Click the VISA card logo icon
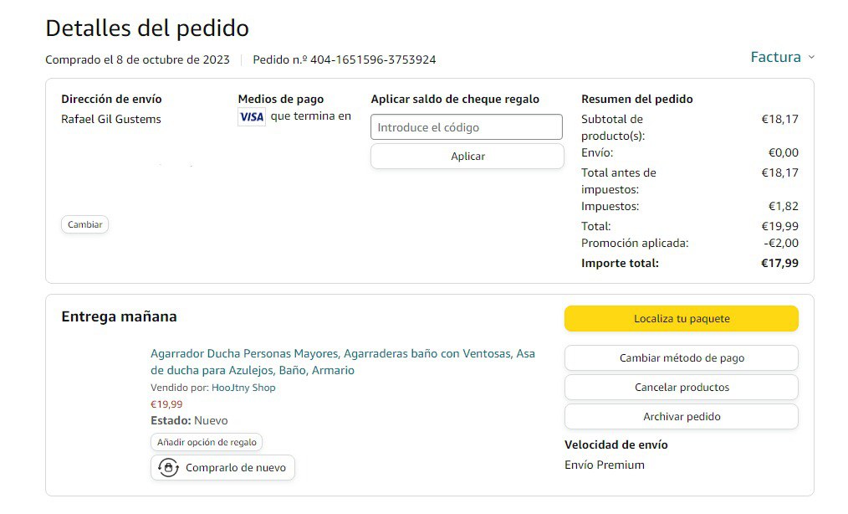 [x=251, y=117]
